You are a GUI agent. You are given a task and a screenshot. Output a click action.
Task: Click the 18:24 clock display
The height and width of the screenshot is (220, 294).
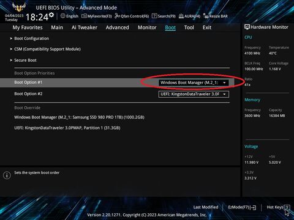tap(37, 17)
